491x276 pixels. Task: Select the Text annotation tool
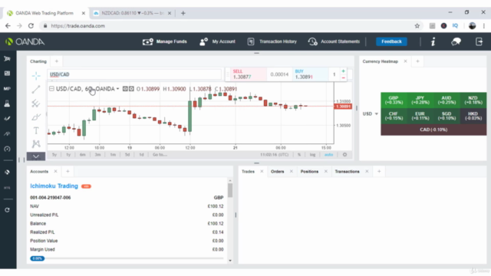coord(36,130)
